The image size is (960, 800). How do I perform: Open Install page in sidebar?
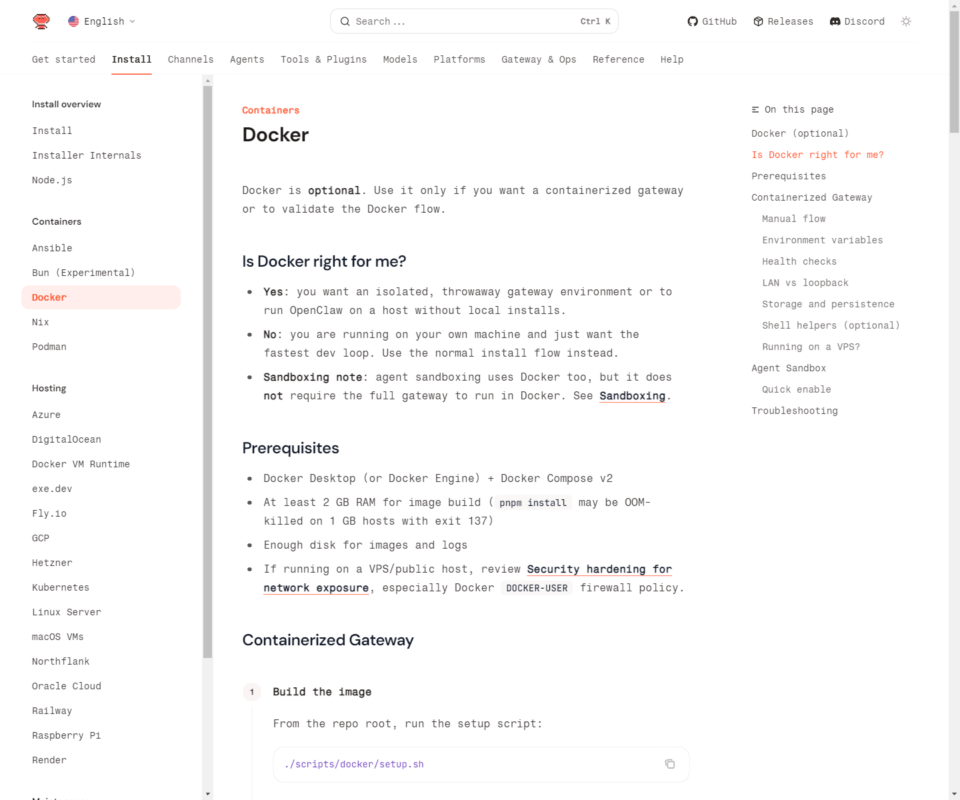tap(101, 131)
